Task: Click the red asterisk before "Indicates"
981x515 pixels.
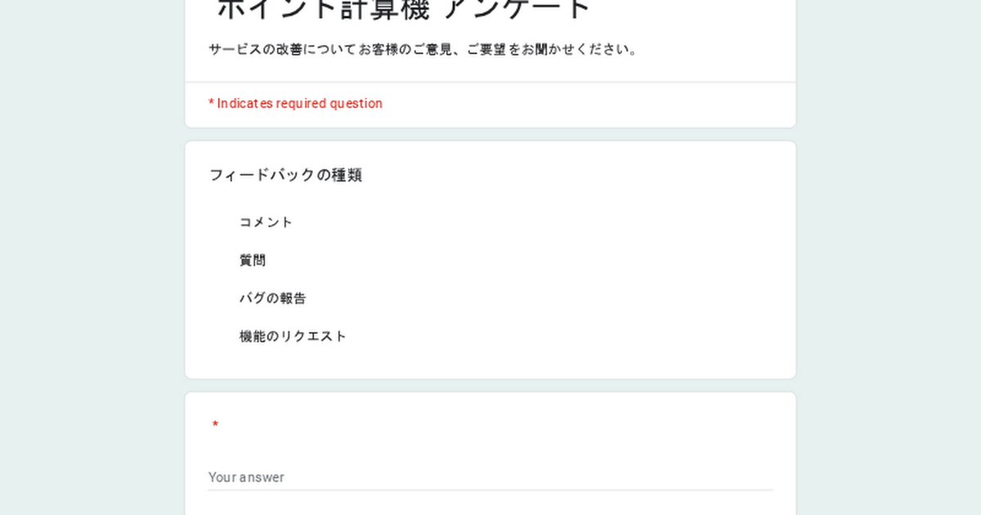Action: pyautogui.click(x=211, y=104)
